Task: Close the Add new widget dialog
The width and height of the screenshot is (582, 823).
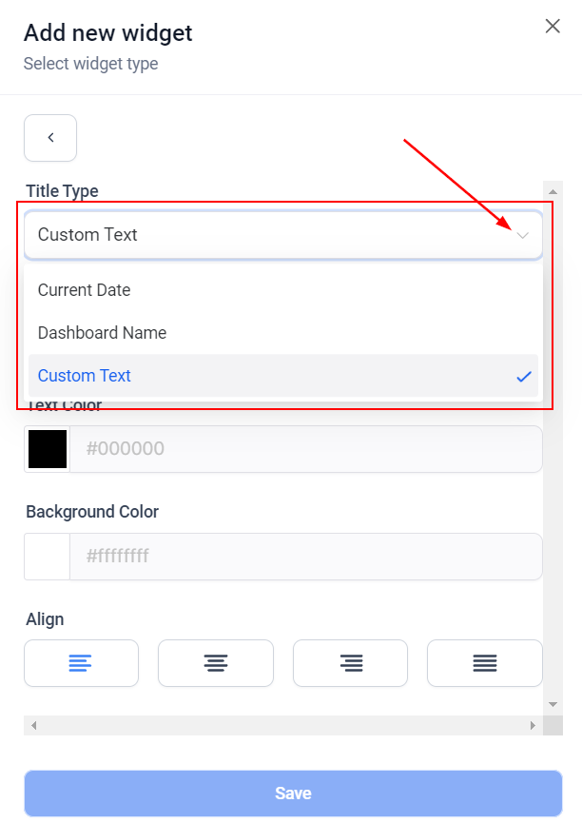Action: pyautogui.click(x=553, y=26)
